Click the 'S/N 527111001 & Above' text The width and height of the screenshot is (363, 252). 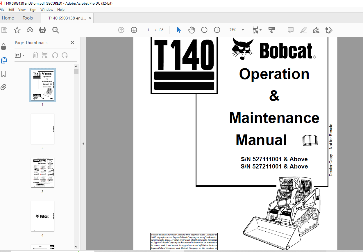pos(274,159)
